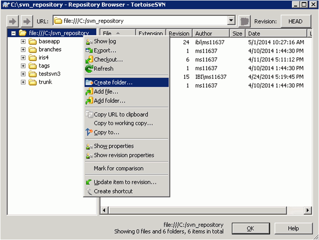The width and height of the screenshot is (319, 240).
Task: Click the revision 6 cell
Action: click(188, 60)
